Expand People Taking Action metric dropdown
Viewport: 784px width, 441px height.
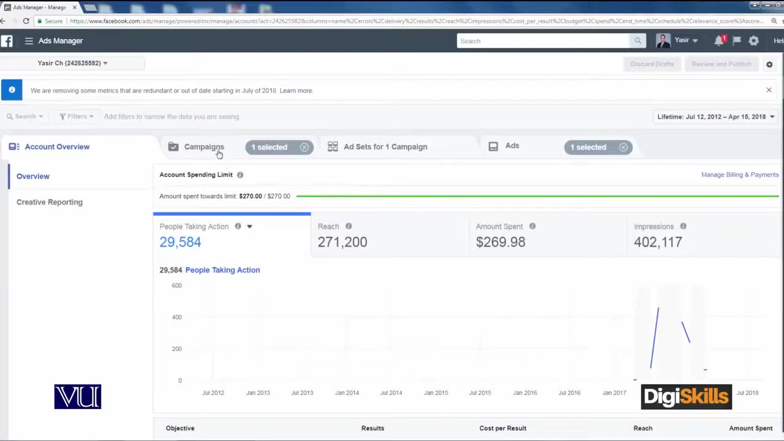(x=249, y=227)
